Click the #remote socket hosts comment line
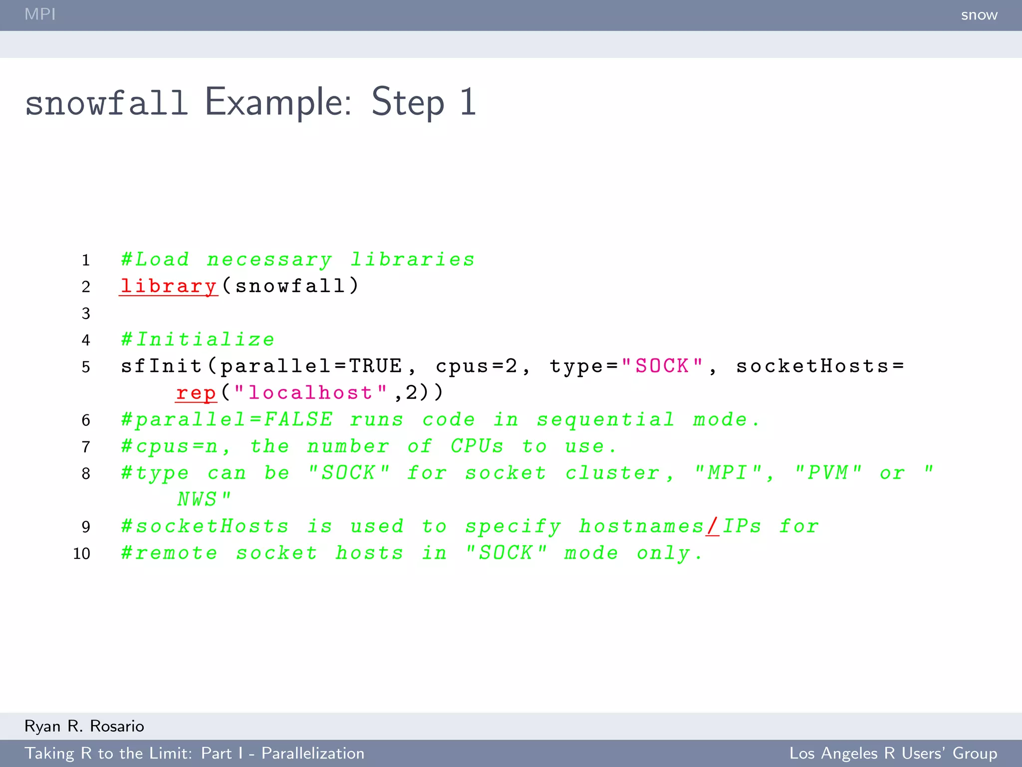 coord(412,553)
